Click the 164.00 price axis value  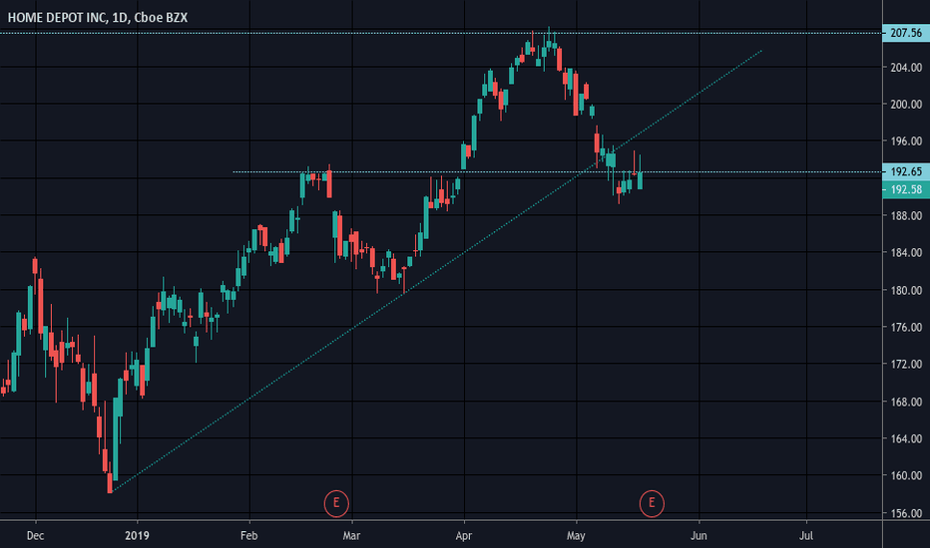click(x=906, y=439)
